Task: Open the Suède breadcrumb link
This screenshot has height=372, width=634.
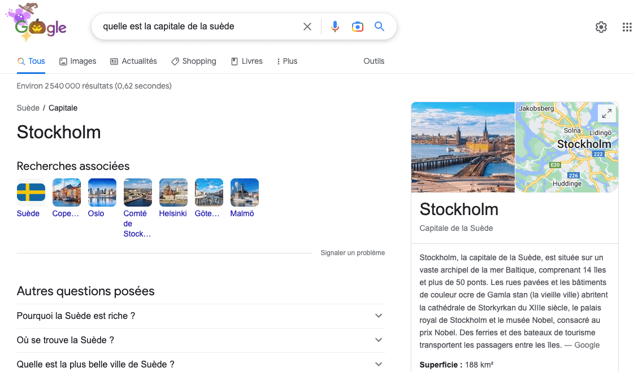Action: 28,107
